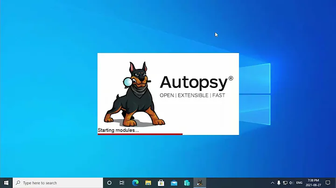This screenshot has width=336, height=188.
Task: Show hidden system tray icons
Action: point(273,183)
